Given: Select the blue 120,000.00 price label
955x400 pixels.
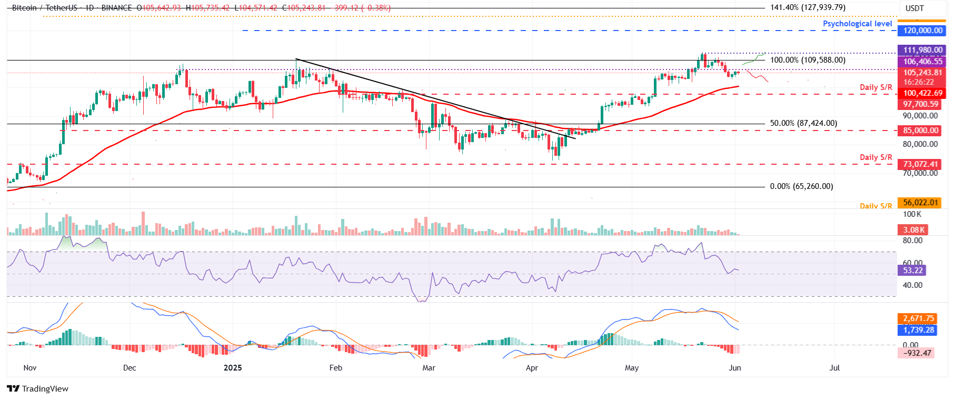Looking at the screenshot, I should point(922,31).
